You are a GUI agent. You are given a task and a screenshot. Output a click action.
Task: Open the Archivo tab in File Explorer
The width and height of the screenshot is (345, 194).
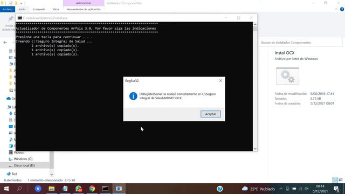coord(8,9)
